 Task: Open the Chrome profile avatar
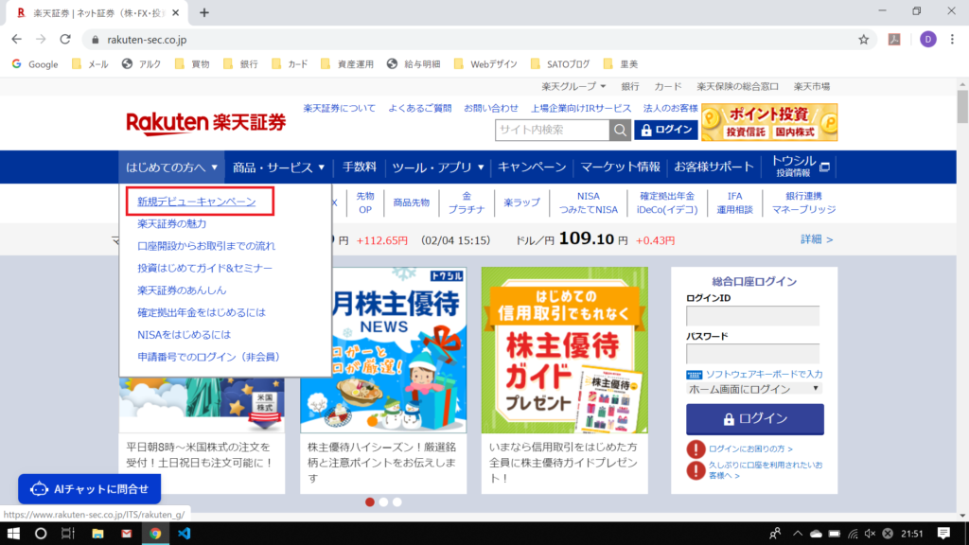click(x=927, y=40)
